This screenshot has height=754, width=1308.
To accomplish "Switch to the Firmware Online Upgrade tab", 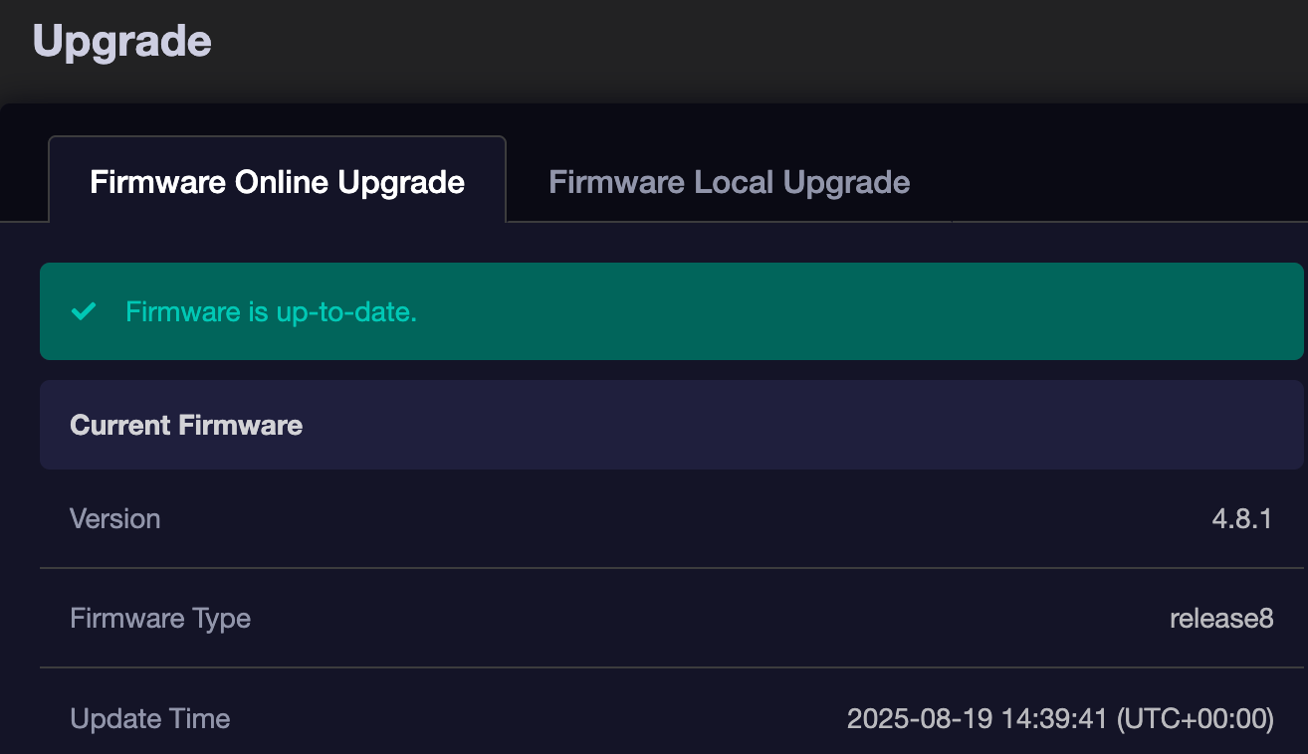I will (x=277, y=182).
